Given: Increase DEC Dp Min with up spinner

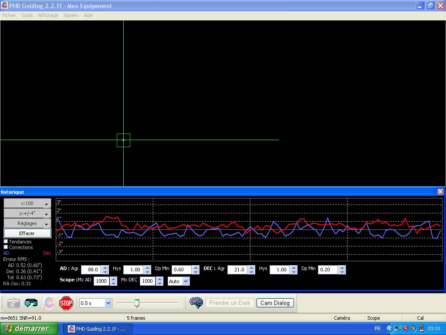Looking at the screenshot, I should click(x=342, y=267).
